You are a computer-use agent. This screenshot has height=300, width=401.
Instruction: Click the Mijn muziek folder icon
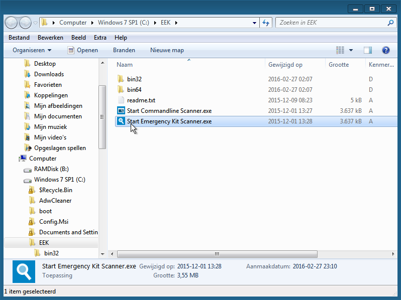pos(27,127)
